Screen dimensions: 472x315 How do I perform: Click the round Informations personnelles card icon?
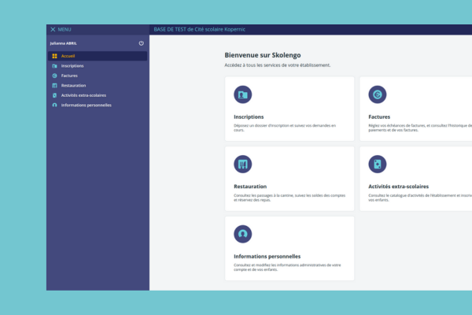(x=242, y=234)
